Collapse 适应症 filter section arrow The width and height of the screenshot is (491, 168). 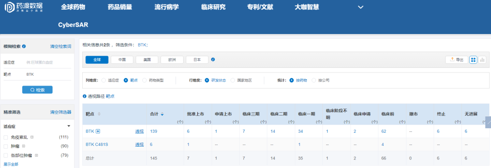[x=69, y=126]
